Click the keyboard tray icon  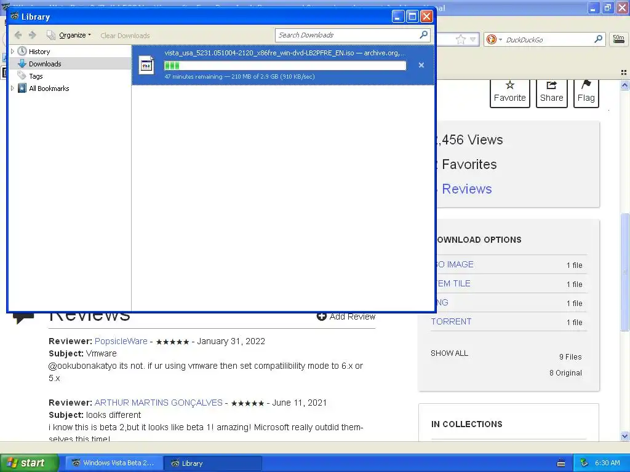[561, 463]
